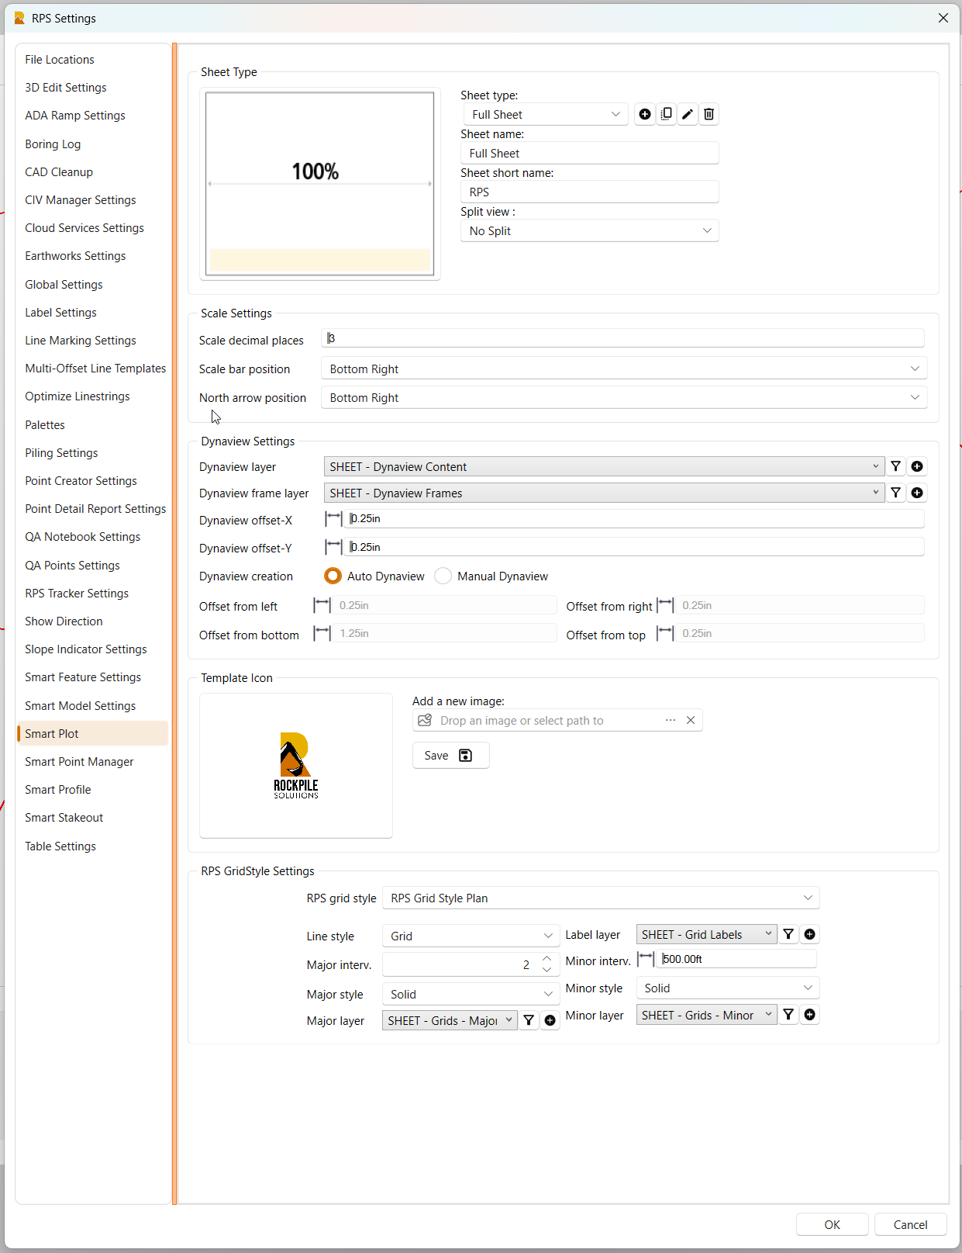This screenshot has height=1253, width=962.
Task: Expand Scale bar position dropdown
Action: [x=623, y=369]
